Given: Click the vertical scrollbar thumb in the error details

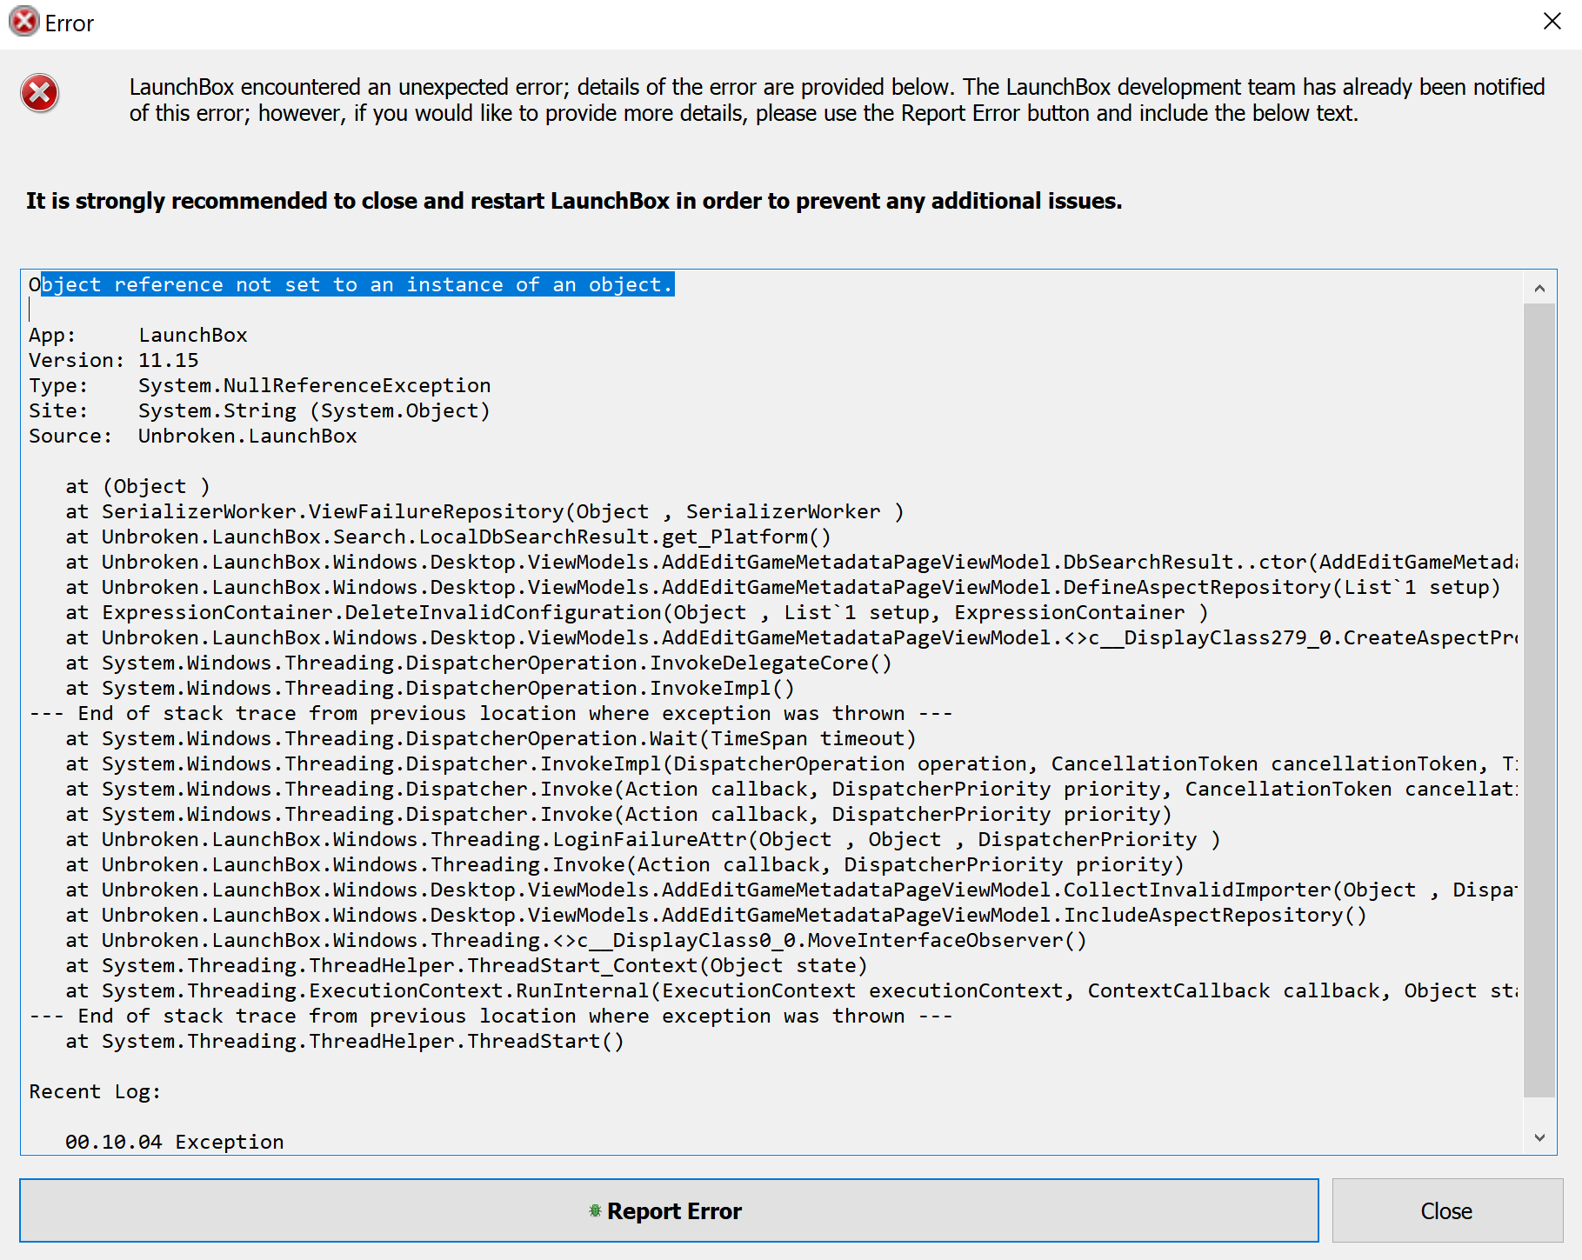Looking at the screenshot, I should [x=1539, y=700].
